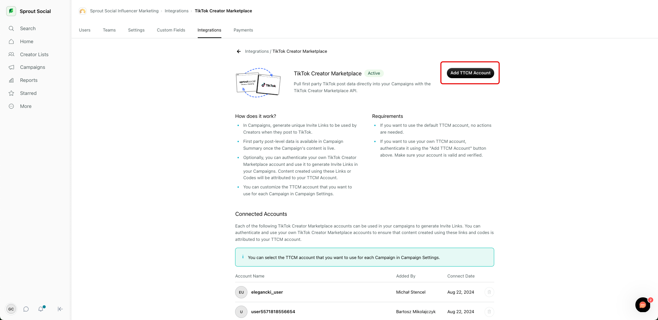Click the Sprout Social leaf logo
The height and width of the screenshot is (320, 658).
(11, 11)
